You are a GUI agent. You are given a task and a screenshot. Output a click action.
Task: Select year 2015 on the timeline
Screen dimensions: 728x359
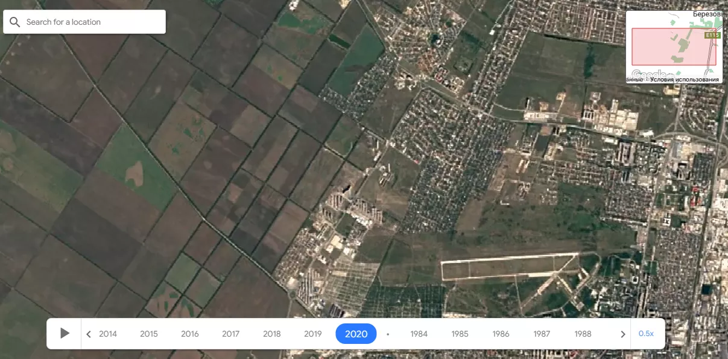point(149,334)
